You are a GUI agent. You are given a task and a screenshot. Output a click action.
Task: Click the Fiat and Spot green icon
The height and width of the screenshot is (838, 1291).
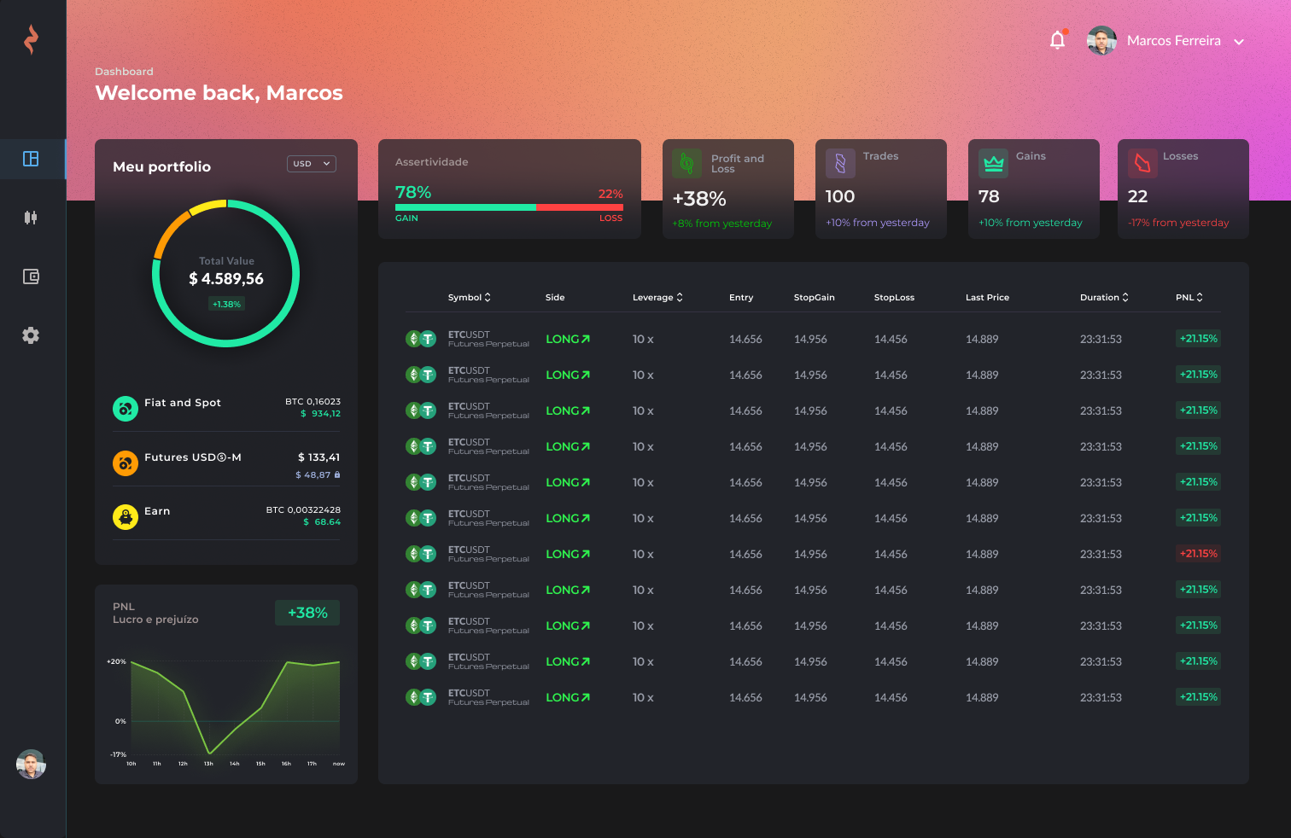click(x=126, y=409)
